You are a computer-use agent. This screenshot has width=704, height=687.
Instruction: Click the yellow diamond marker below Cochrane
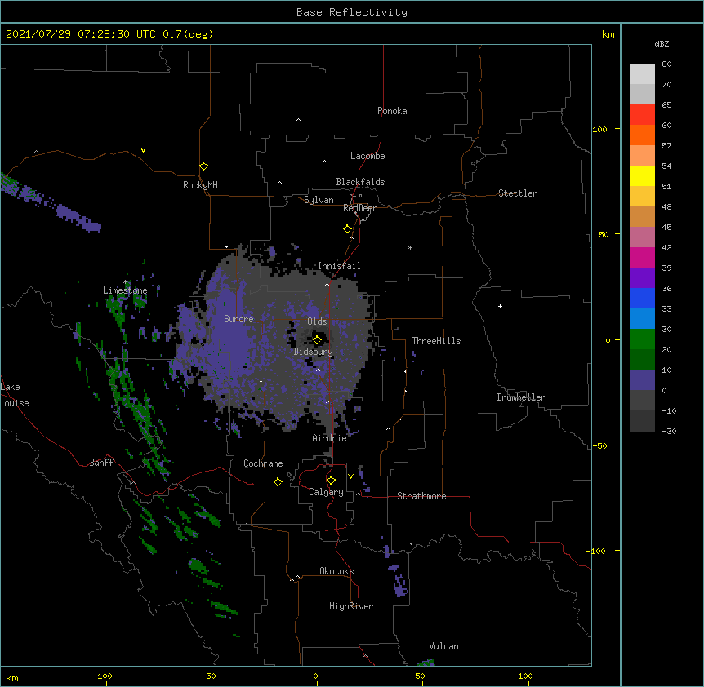coord(278,481)
